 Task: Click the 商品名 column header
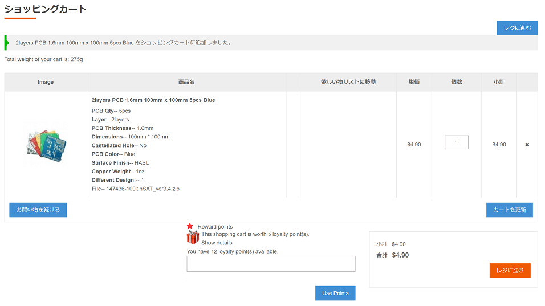coord(186,82)
